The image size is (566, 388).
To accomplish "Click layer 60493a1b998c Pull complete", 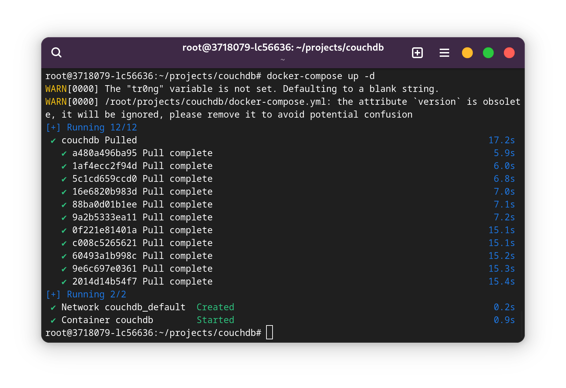I will point(137,256).
